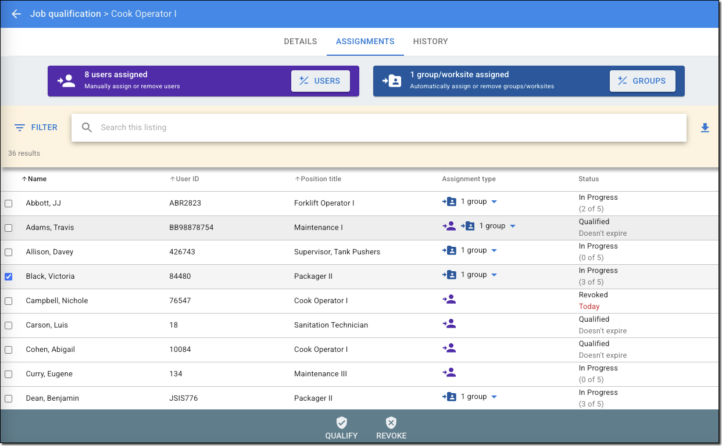Open 1 group dropdown for Allison, Davey
Image resolution: width=722 pixels, height=446 pixels.
pyautogui.click(x=494, y=251)
